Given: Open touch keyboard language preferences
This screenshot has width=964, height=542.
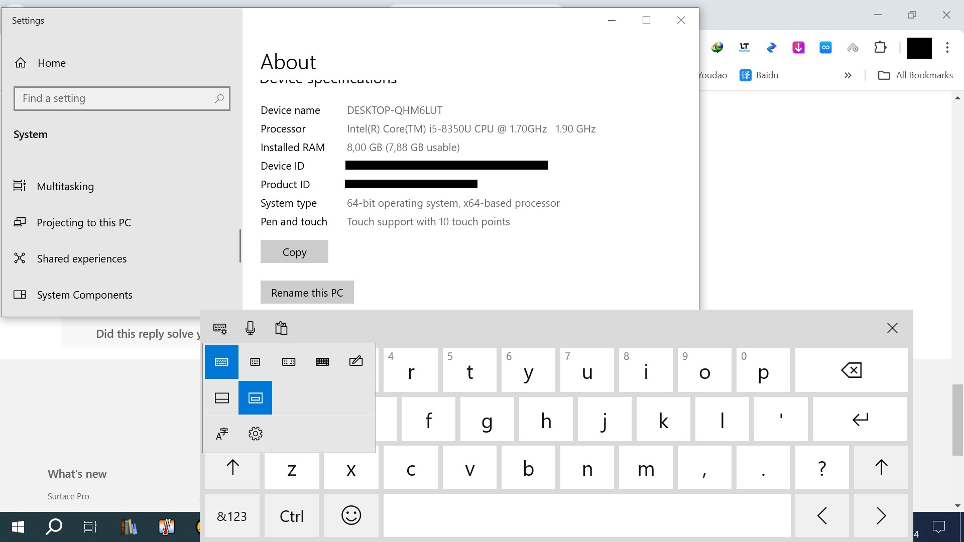Looking at the screenshot, I should (221, 434).
